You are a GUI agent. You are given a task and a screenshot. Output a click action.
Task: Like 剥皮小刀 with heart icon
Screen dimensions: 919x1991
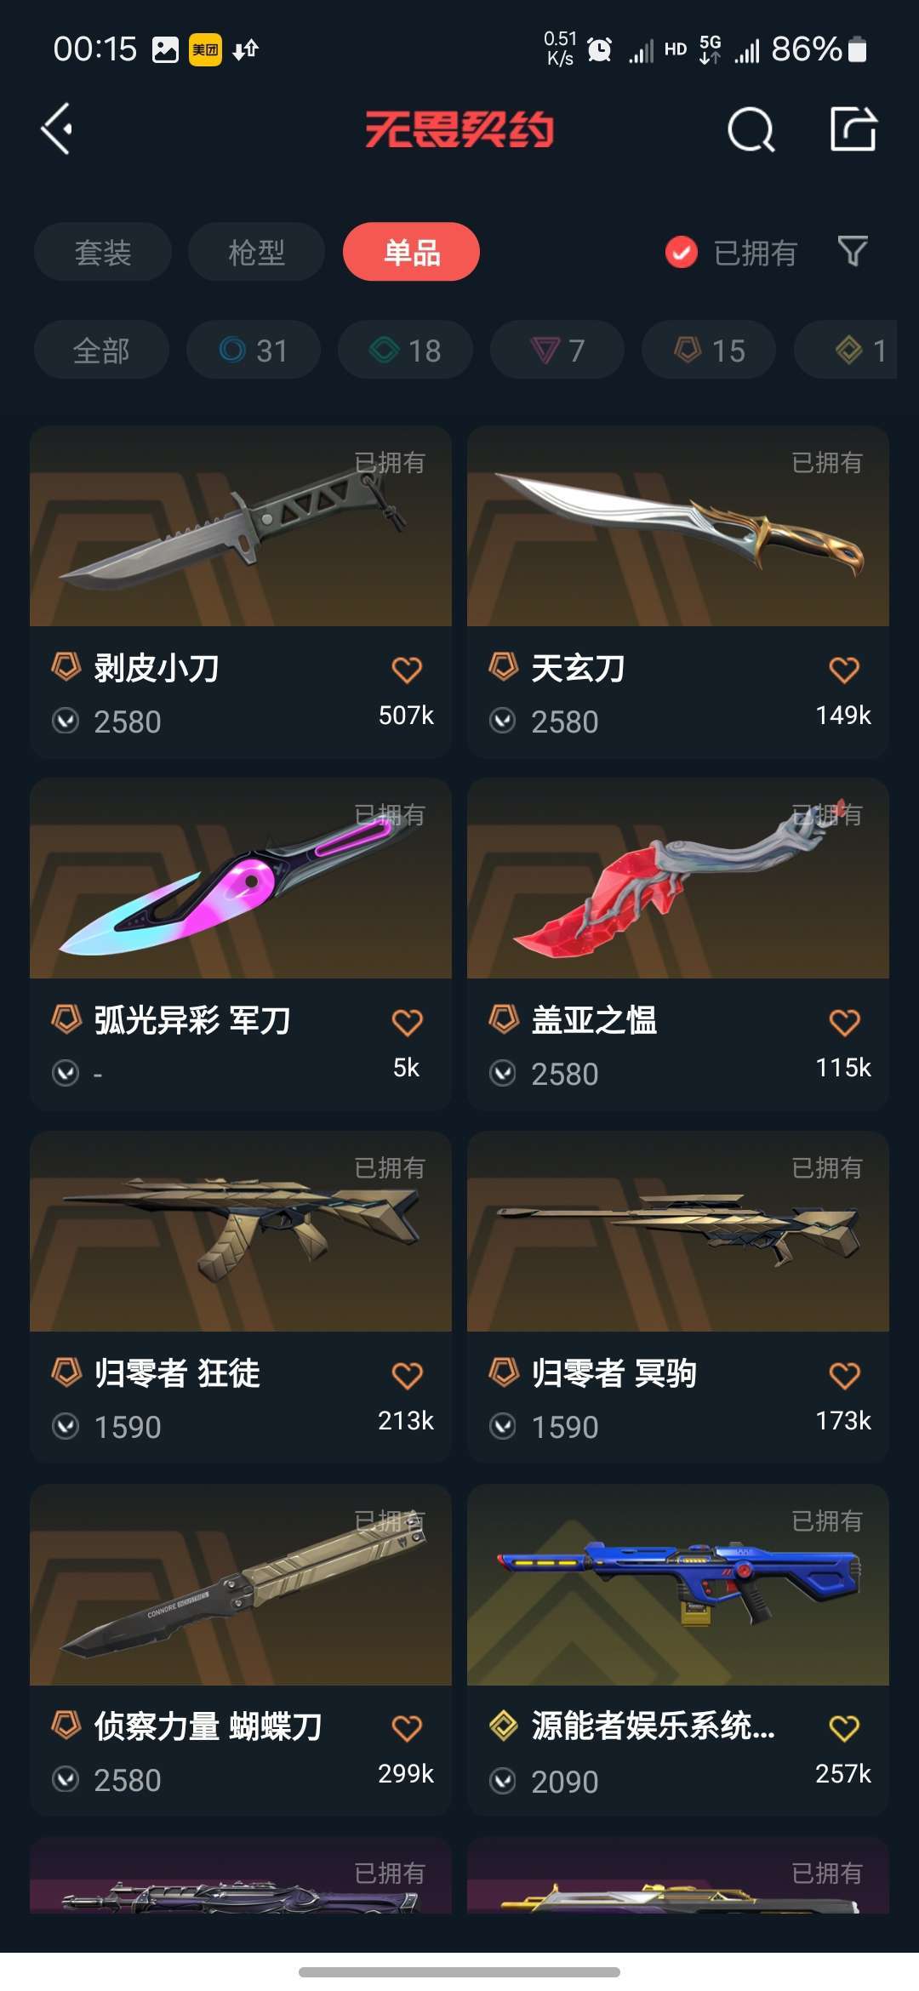(x=407, y=670)
